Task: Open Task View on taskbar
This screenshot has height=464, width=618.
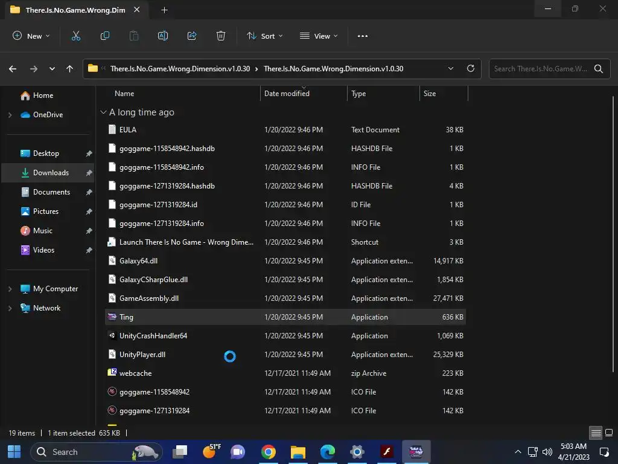Action: 180,452
